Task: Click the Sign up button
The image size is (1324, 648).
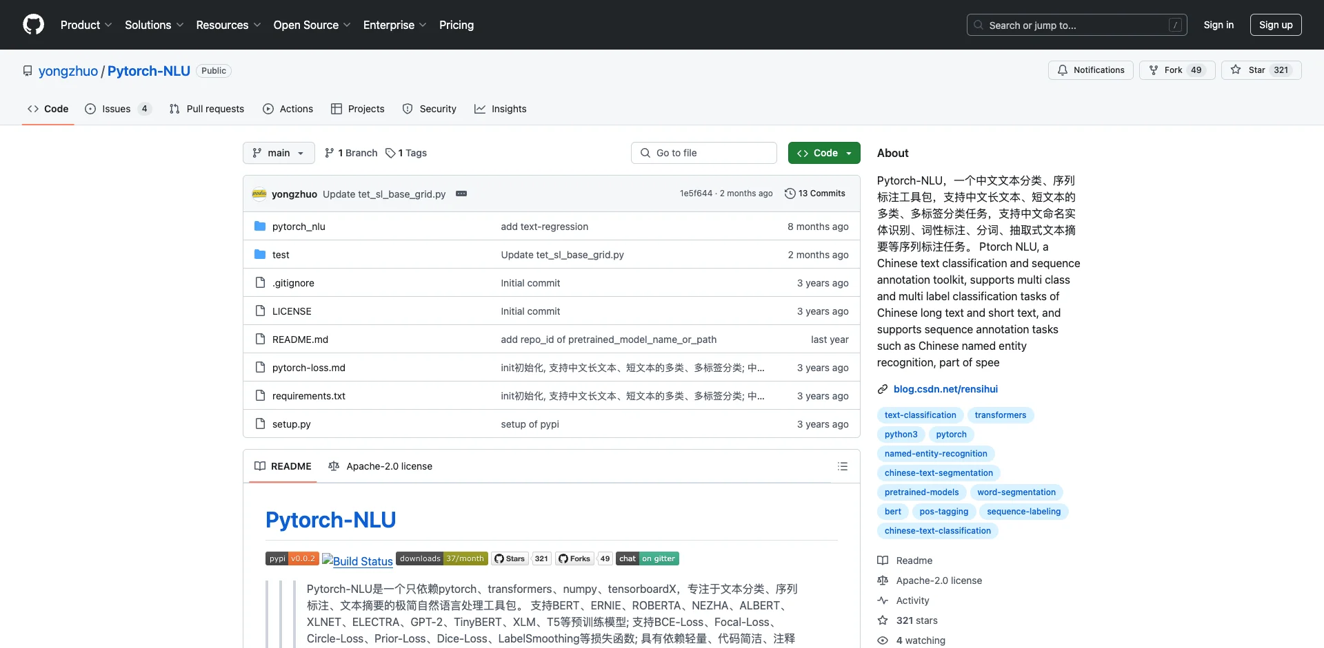Action: pyautogui.click(x=1276, y=25)
